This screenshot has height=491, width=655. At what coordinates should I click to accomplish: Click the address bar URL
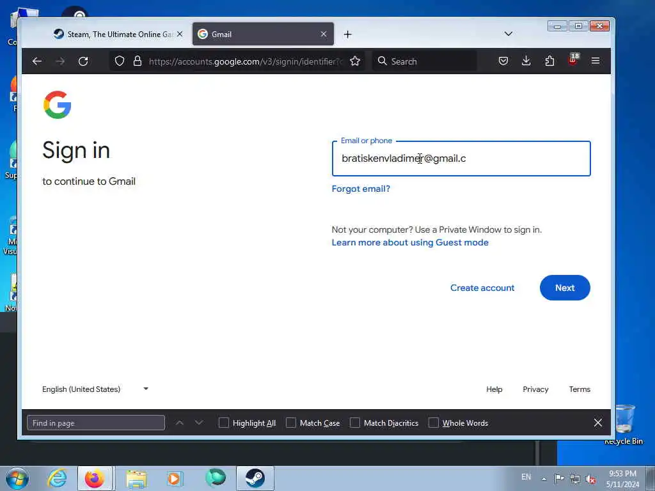tap(246, 61)
